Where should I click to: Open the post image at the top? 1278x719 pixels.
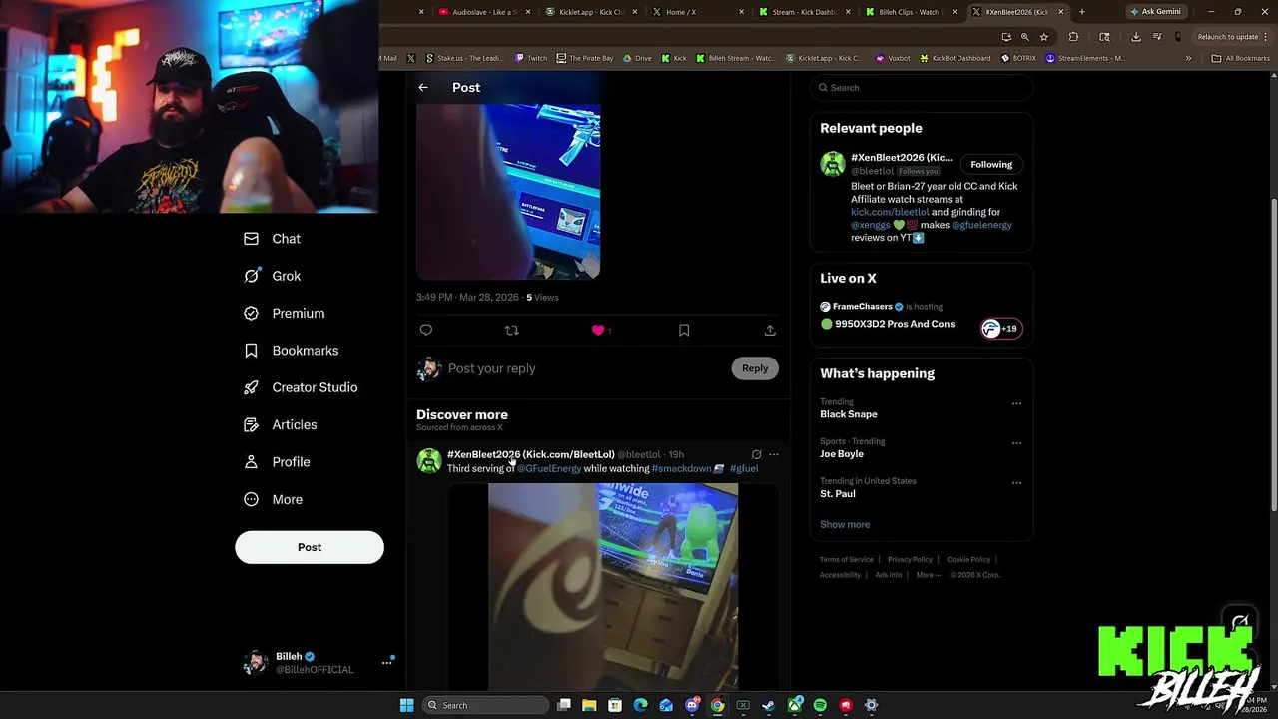(508, 191)
